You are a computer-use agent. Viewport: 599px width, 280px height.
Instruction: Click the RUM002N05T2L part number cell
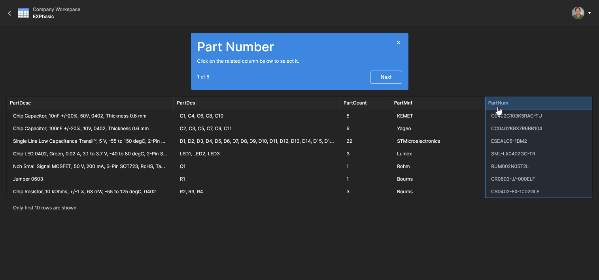(510, 166)
